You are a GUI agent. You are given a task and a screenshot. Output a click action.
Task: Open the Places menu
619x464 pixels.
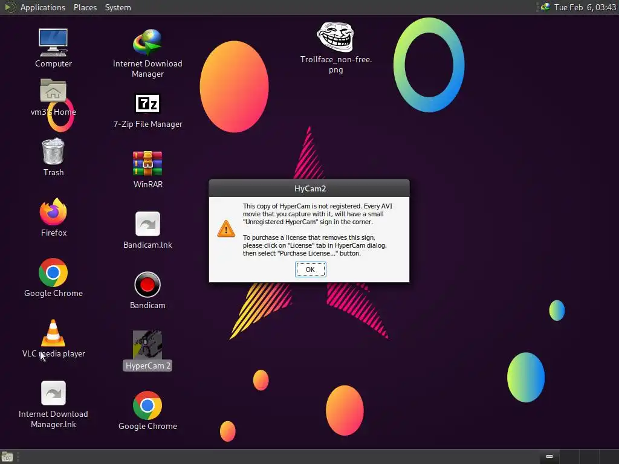[85, 7]
